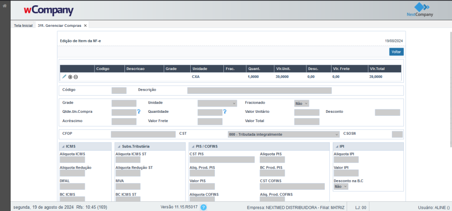Viewport: 452px width, 211px height.
Task: Click the plus circle icon in the CXA row
Action: tap(70, 77)
